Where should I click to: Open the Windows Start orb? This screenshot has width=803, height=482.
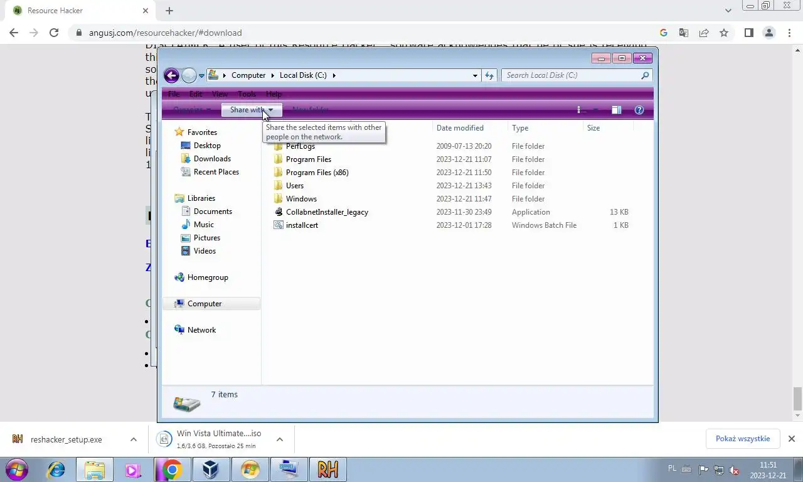click(17, 469)
